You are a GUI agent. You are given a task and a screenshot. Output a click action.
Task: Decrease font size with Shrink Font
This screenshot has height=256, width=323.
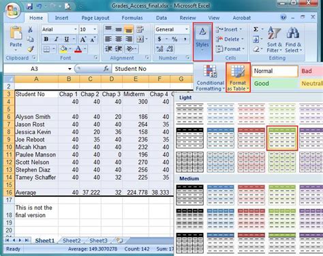point(93,39)
